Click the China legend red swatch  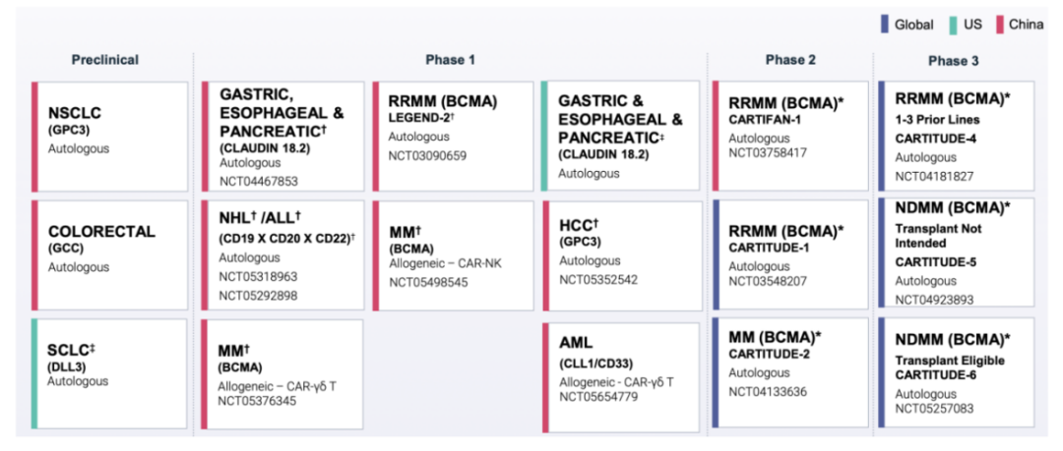(999, 25)
